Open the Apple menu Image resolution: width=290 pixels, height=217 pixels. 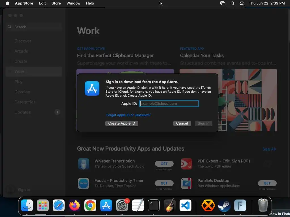click(7, 3)
